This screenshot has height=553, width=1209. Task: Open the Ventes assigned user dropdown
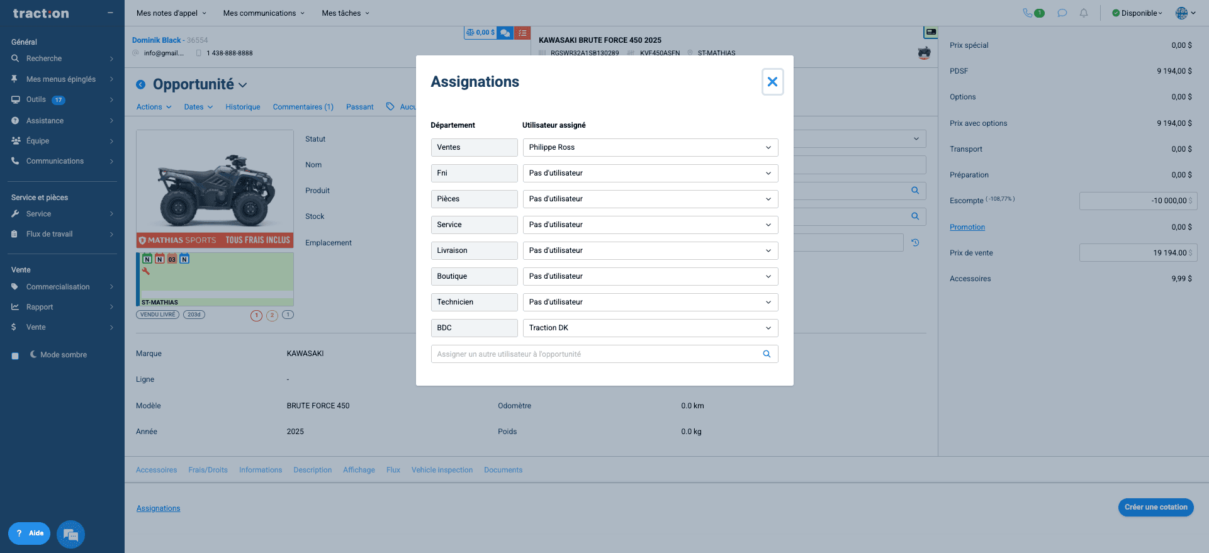[650, 148]
